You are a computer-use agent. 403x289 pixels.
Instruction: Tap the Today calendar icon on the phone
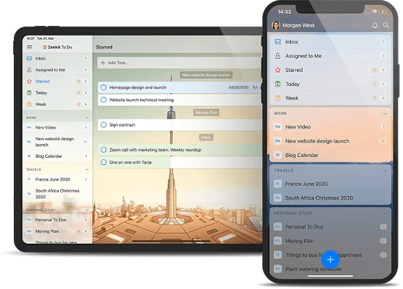(278, 84)
